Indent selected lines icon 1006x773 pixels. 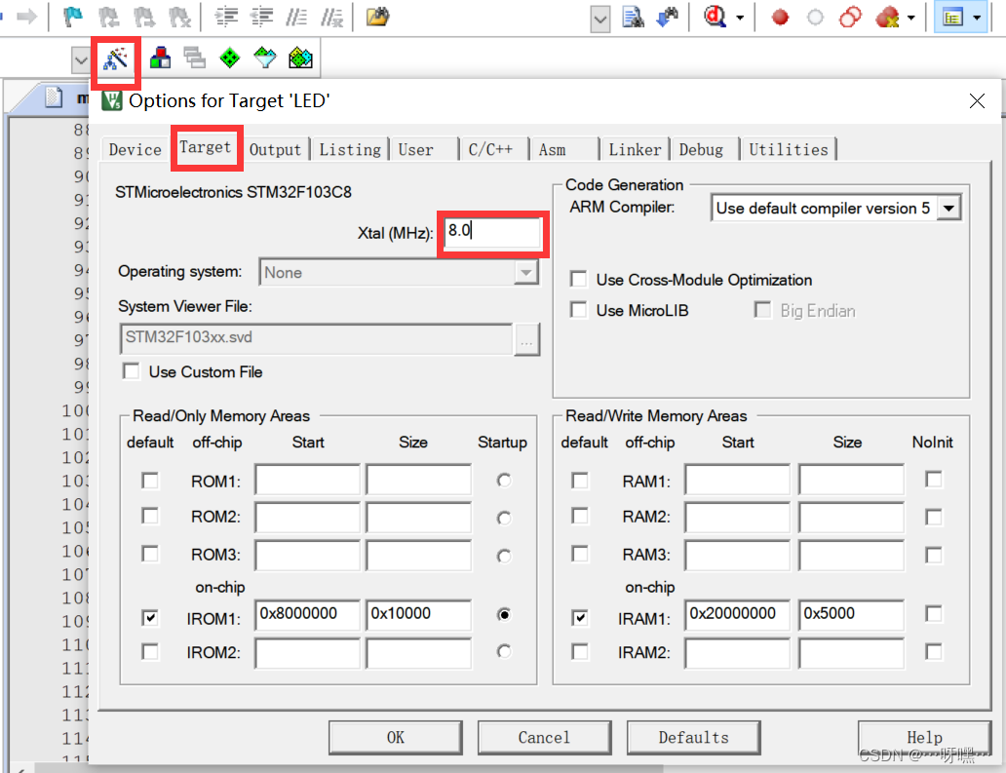pyautogui.click(x=226, y=17)
